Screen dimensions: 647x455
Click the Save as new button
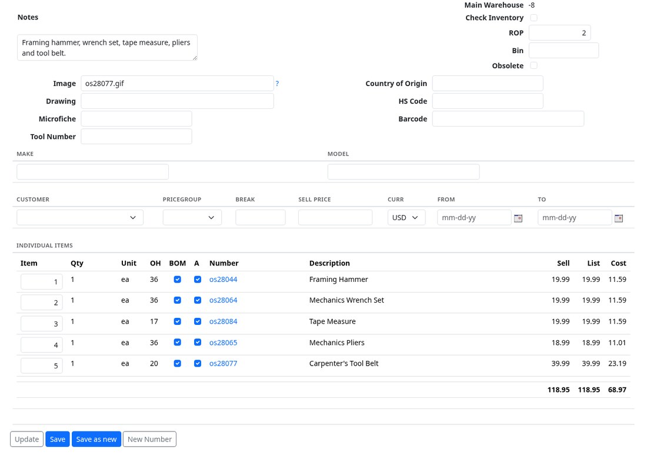[96, 439]
